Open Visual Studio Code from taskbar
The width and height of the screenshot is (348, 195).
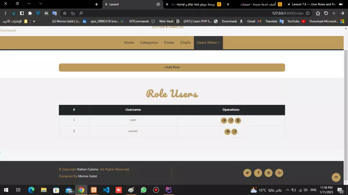pos(106,190)
